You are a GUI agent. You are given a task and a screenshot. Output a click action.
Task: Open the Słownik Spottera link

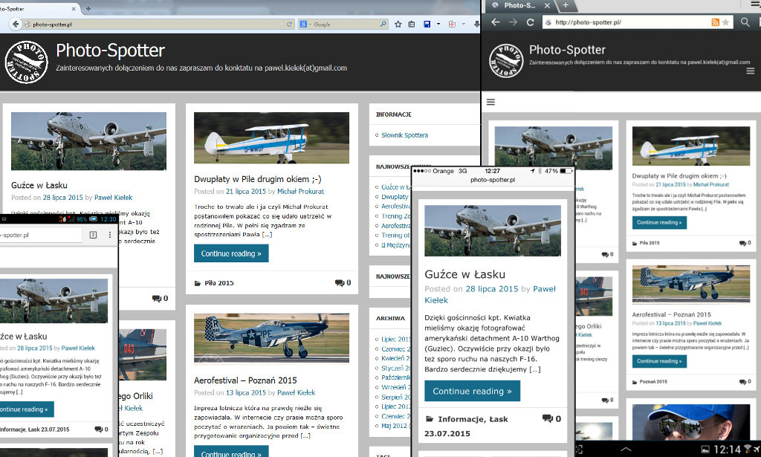[x=404, y=135]
